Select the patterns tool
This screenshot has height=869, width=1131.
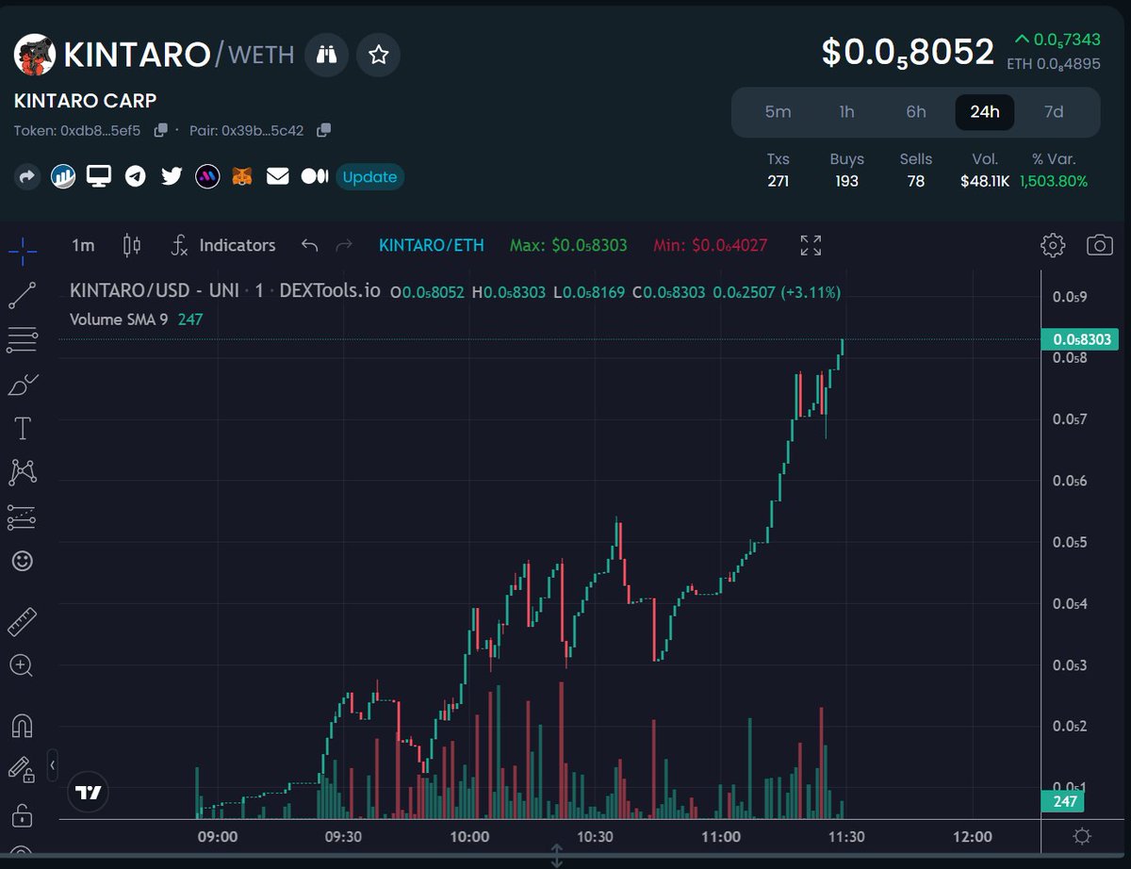pos(23,472)
